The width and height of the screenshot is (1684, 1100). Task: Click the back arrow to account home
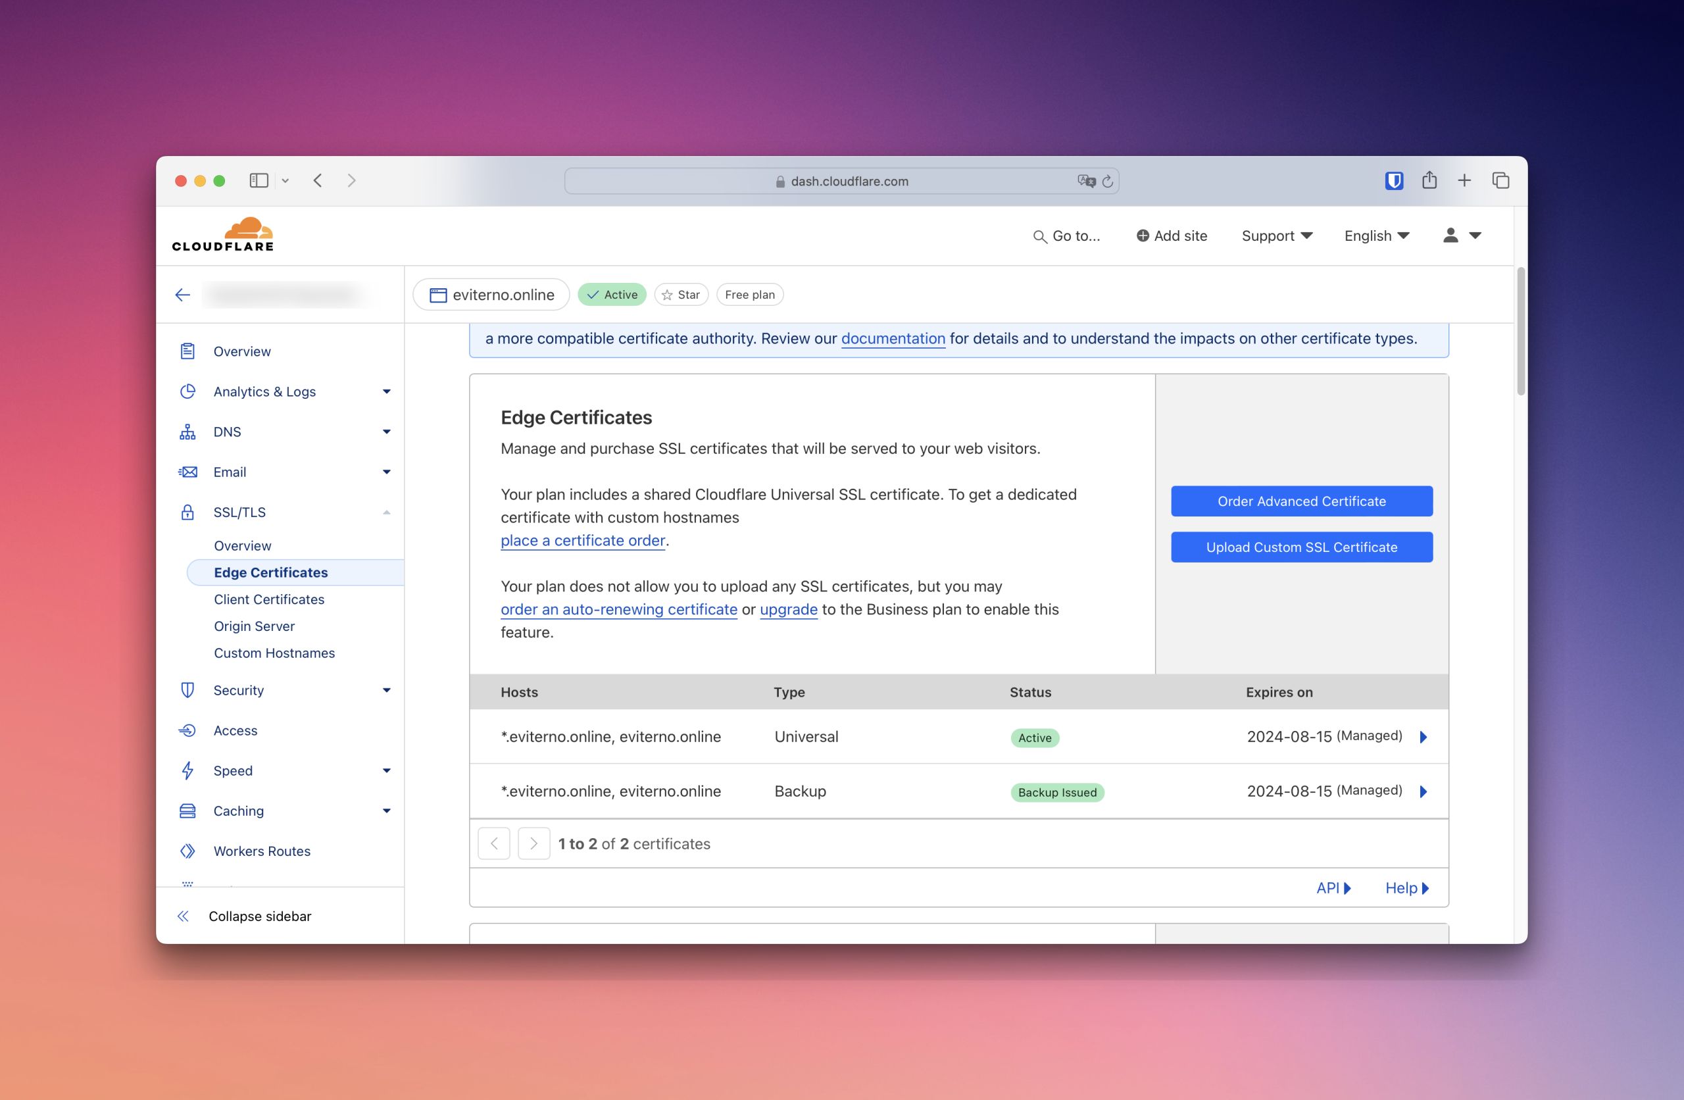183,295
